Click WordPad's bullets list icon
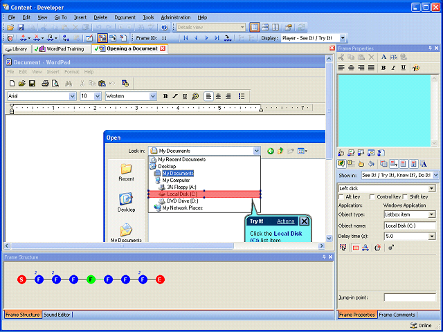Viewport: 443px width, 332px height. tap(242, 96)
